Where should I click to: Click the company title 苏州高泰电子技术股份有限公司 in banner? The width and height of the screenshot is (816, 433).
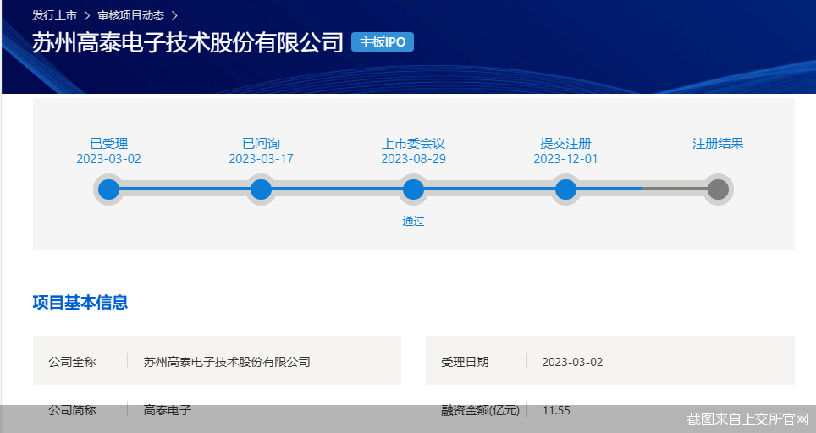(x=188, y=42)
